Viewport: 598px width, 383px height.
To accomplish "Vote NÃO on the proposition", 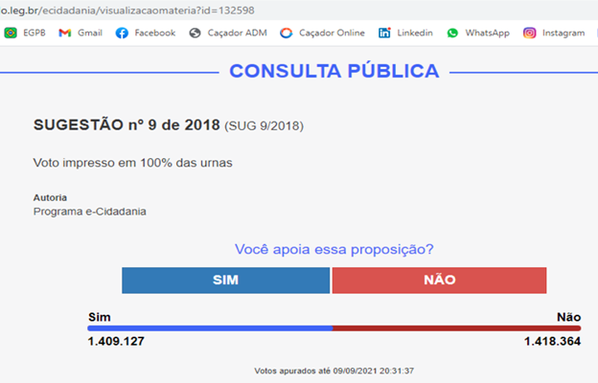I will [439, 281].
